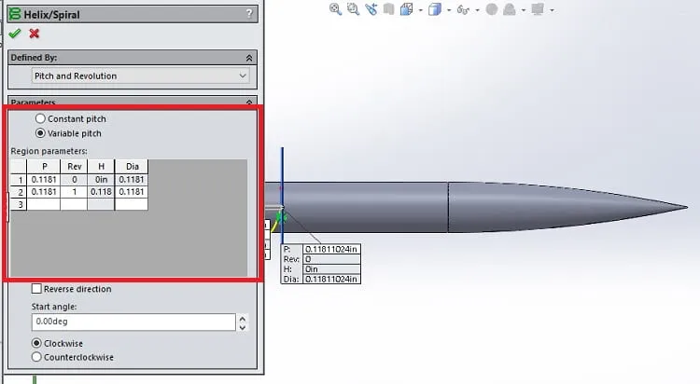Image resolution: width=700 pixels, height=384 pixels.
Task: Open help for the Helix/Spiral panel
Action: click(249, 14)
